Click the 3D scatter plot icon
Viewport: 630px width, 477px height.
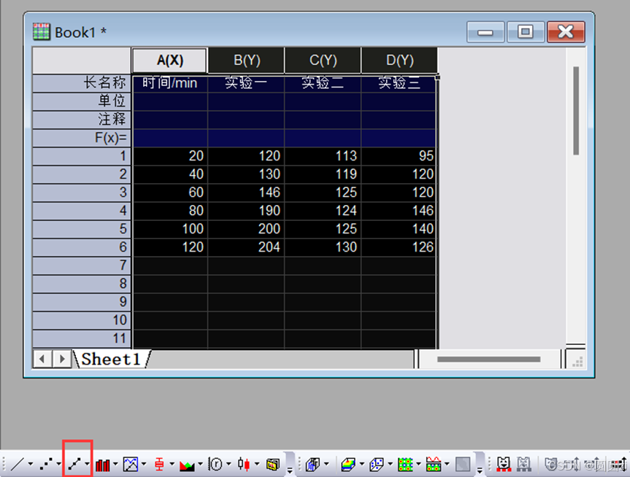(377, 465)
